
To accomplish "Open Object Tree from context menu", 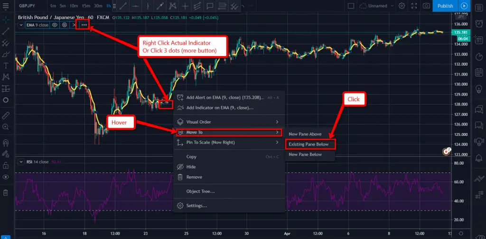I will 229,191.
